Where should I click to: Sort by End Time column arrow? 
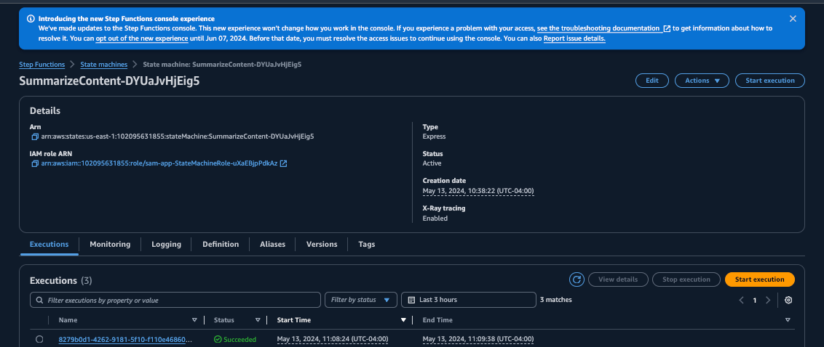point(787,319)
